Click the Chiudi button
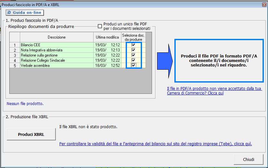 coord(248,159)
